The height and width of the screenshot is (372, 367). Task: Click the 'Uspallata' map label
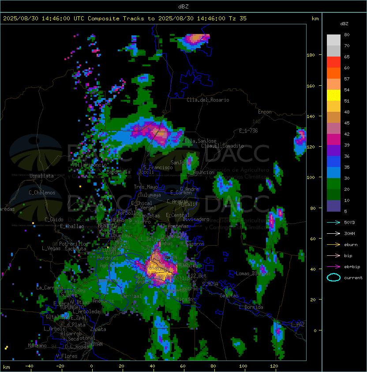42,176
